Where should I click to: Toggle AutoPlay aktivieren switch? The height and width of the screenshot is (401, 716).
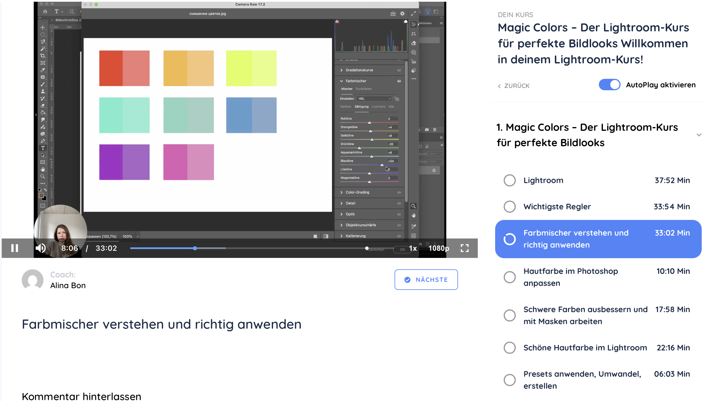point(609,85)
